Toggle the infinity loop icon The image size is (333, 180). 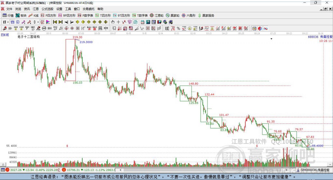[266, 29]
